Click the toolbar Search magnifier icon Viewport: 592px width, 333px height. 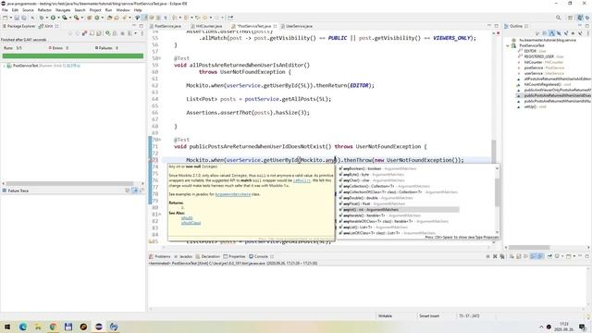(558, 18)
